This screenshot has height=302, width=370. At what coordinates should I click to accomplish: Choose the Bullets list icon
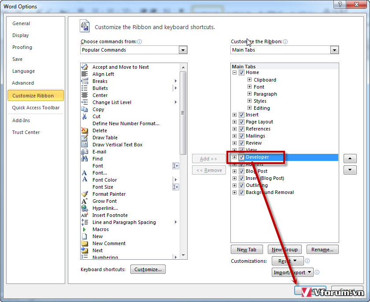85,88
